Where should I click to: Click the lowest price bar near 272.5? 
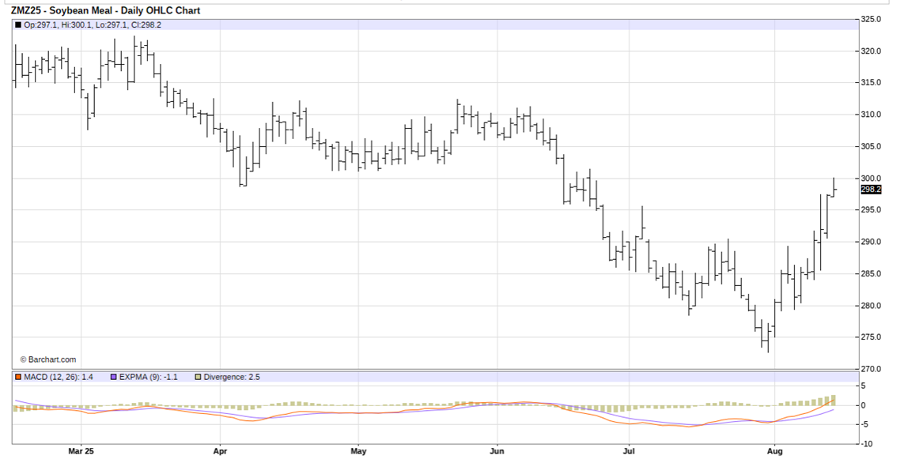coord(768,339)
